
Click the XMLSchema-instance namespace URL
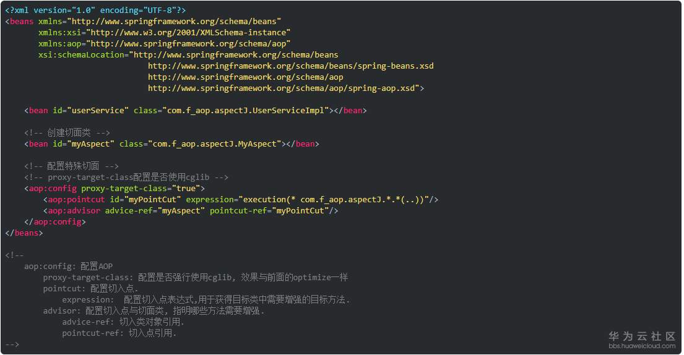pos(189,32)
